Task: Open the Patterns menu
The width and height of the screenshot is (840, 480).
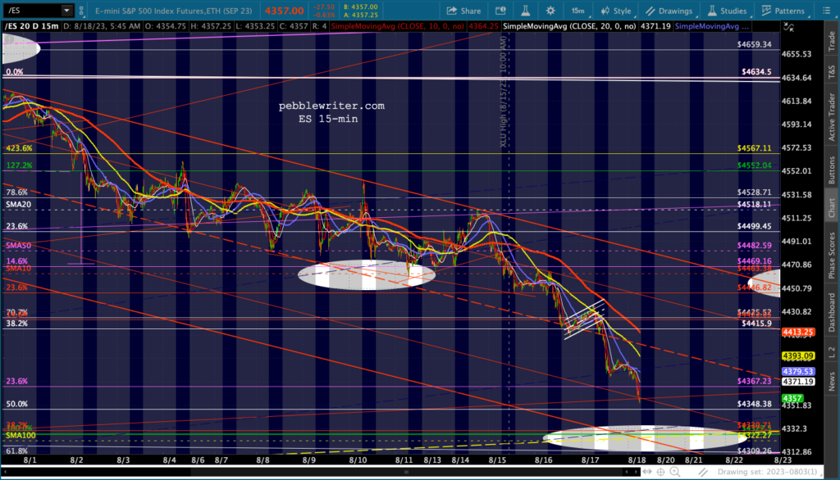Action: pyautogui.click(x=783, y=11)
